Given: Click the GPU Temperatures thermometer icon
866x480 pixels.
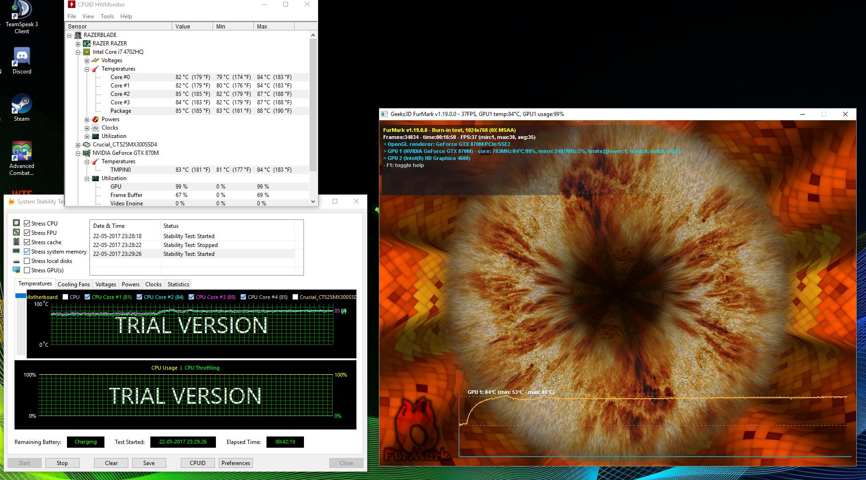Looking at the screenshot, I should pos(96,161).
